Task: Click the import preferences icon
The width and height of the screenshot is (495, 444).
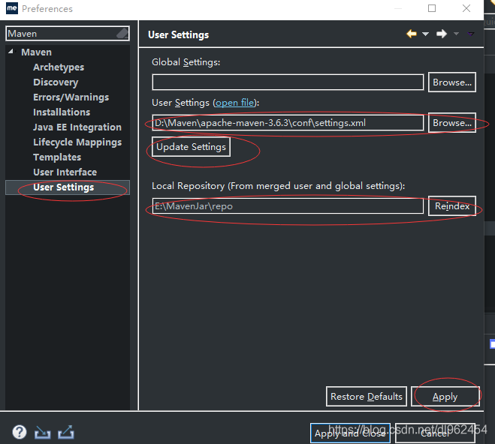Action: [42, 432]
